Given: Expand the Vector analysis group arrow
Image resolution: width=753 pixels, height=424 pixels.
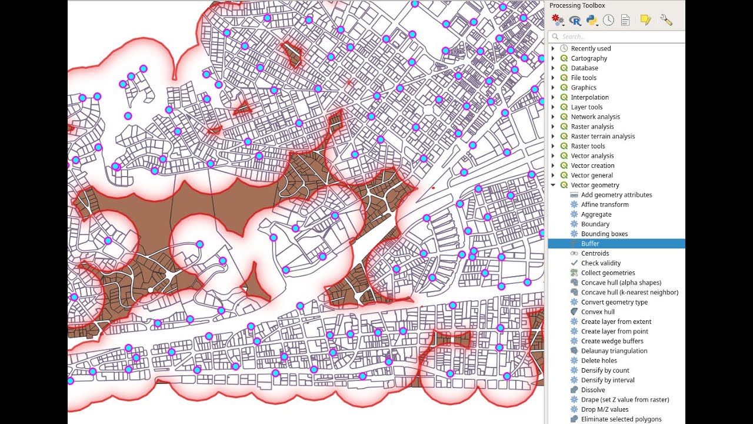Looking at the screenshot, I should (x=553, y=155).
